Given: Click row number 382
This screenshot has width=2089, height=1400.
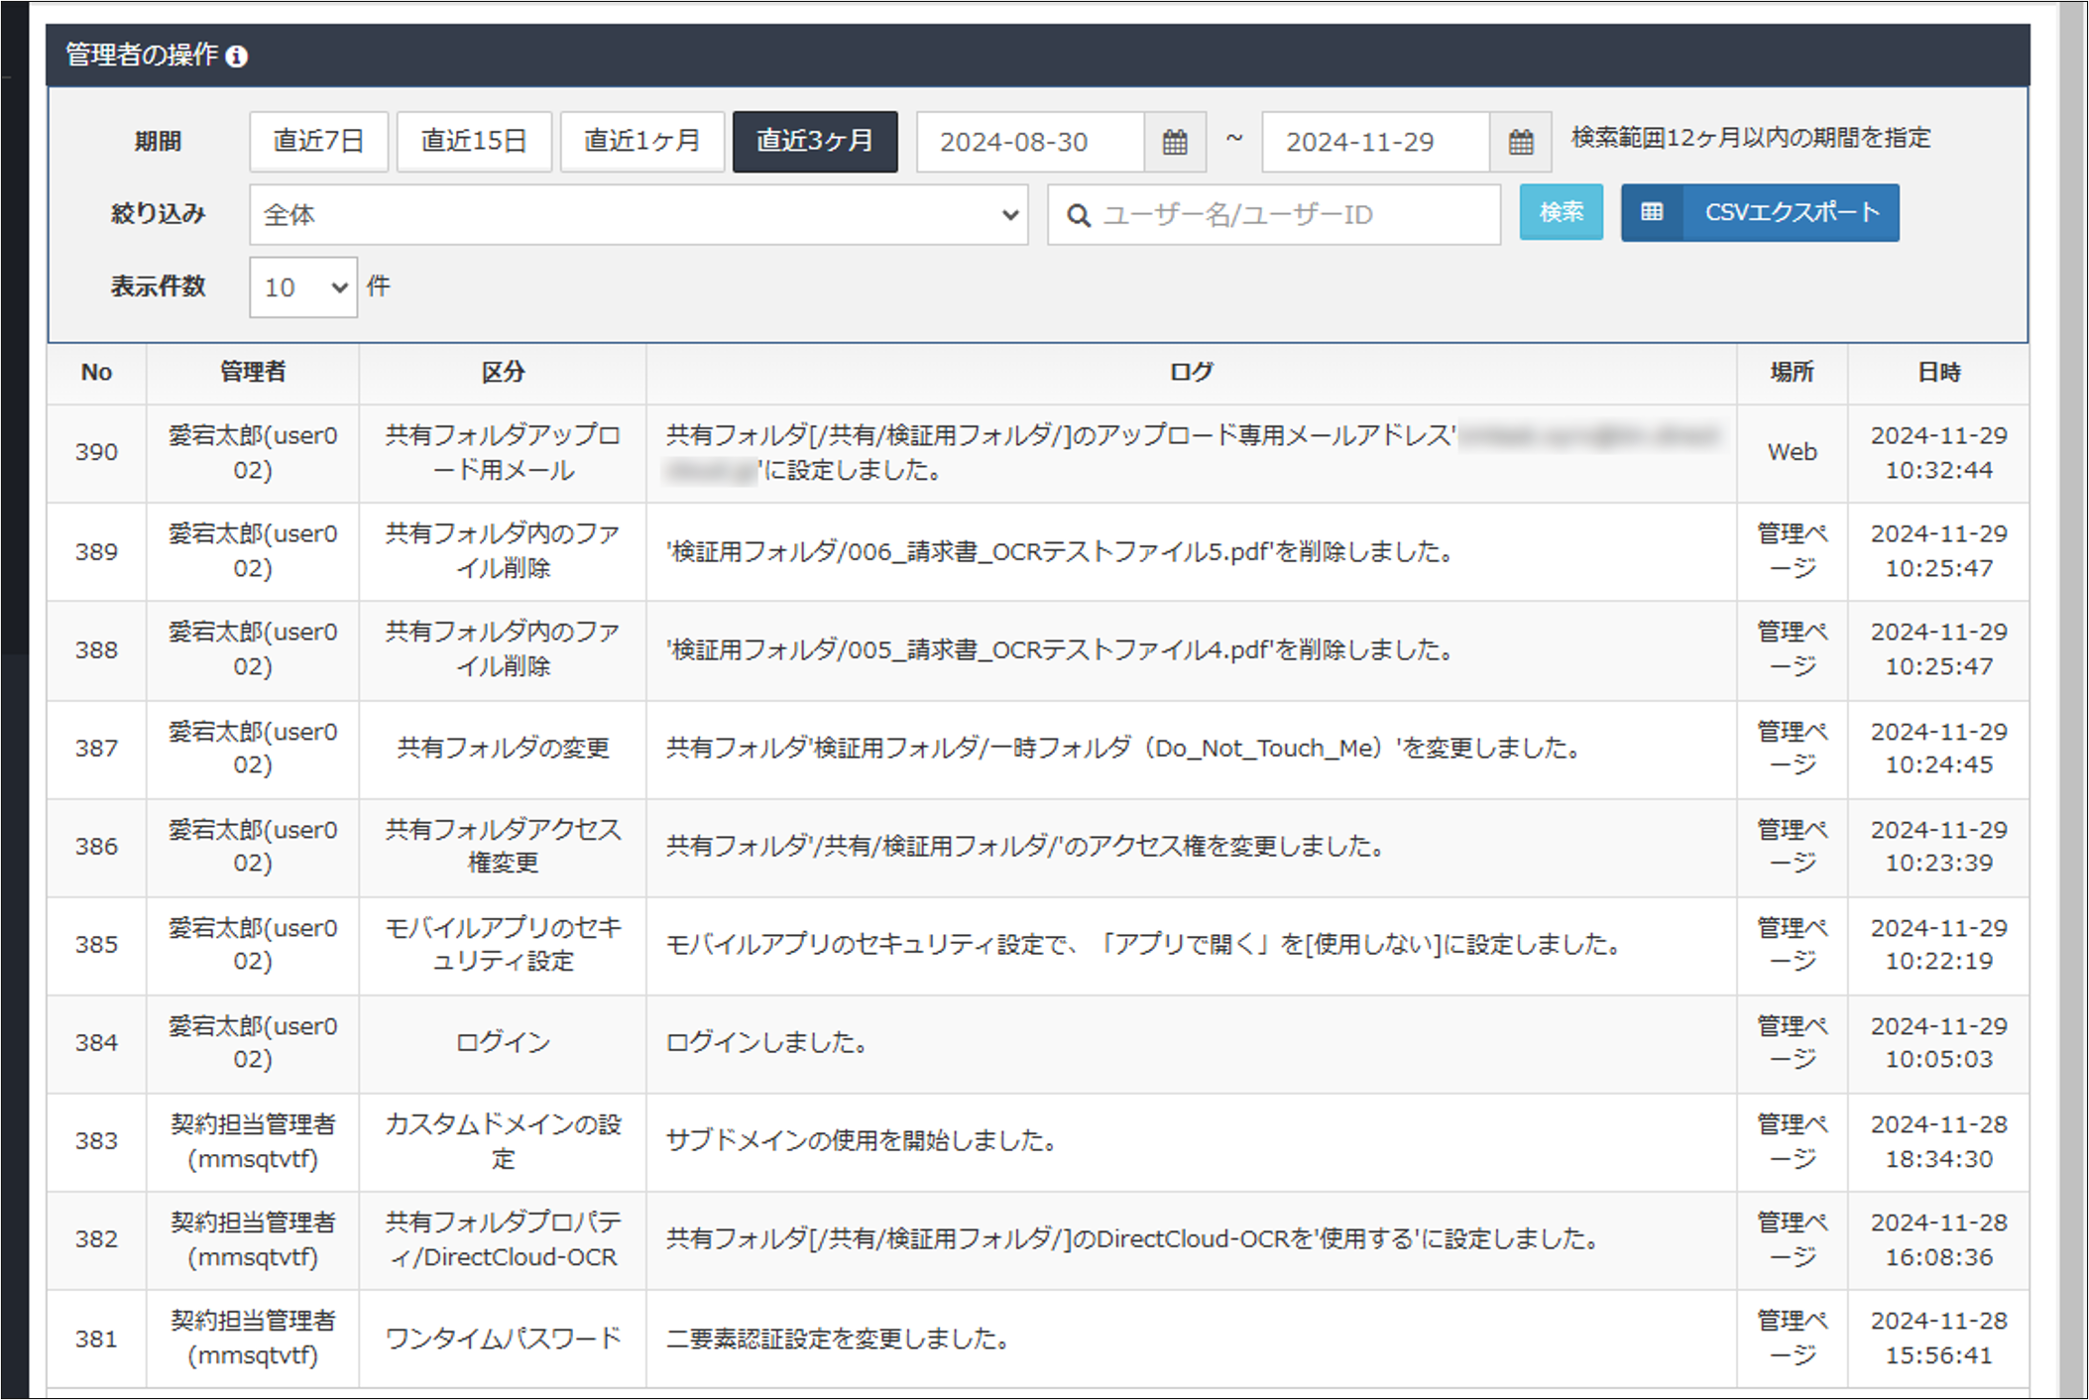Looking at the screenshot, I should coord(96,1238).
